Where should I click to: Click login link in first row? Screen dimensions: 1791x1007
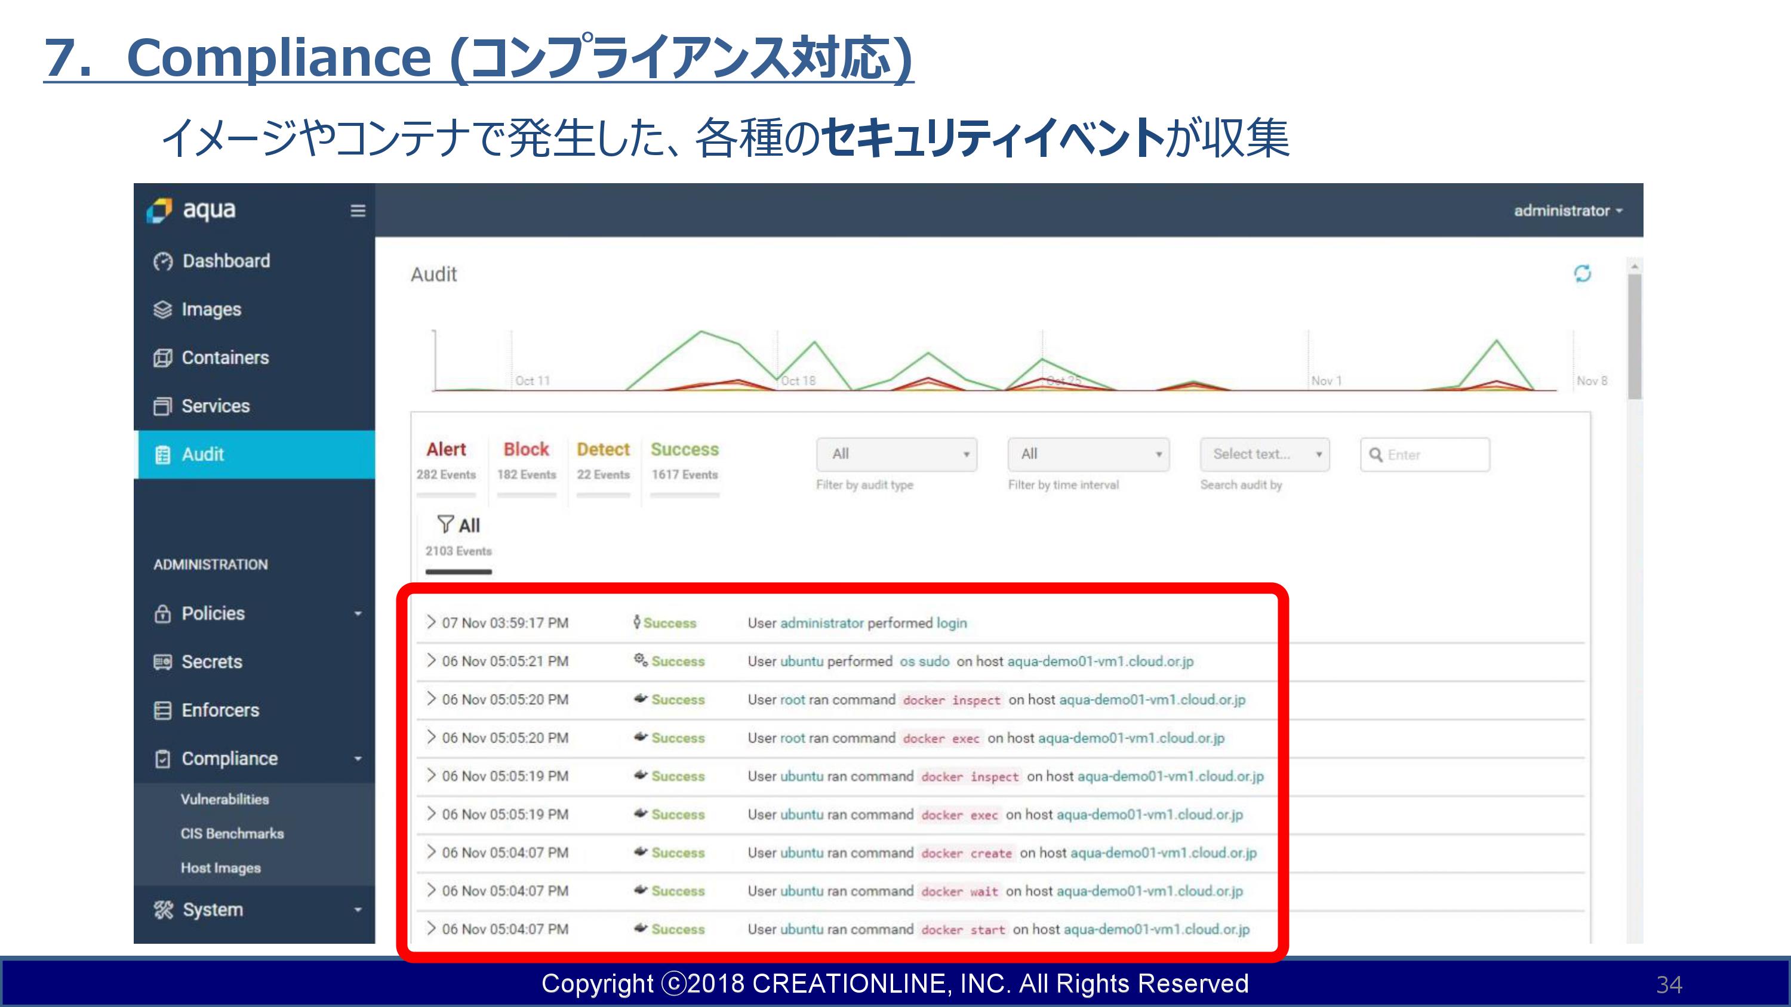951,623
